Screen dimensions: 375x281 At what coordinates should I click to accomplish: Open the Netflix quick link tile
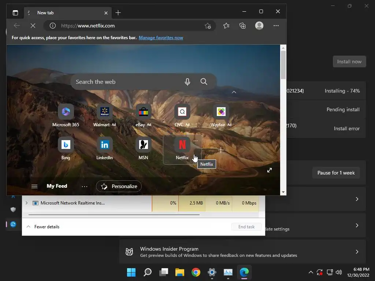[x=182, y=150]
